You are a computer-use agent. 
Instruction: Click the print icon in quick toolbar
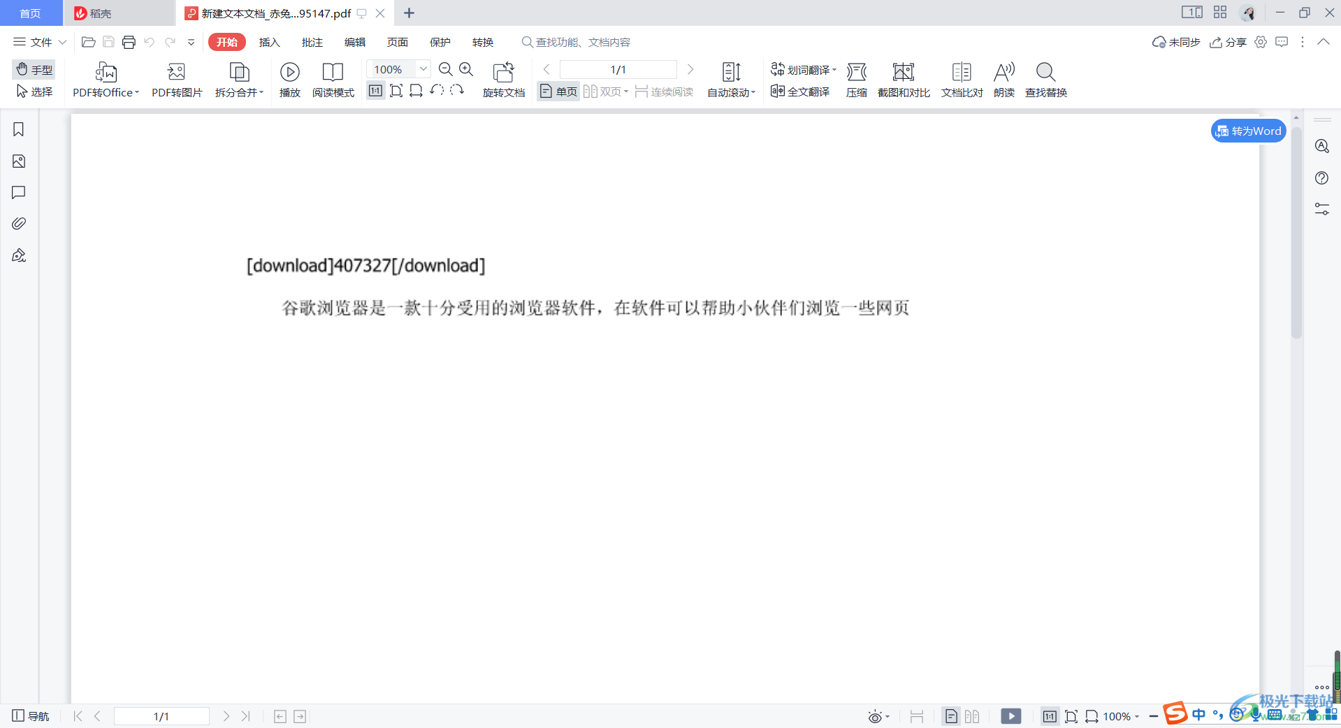[x=129, y=42]
